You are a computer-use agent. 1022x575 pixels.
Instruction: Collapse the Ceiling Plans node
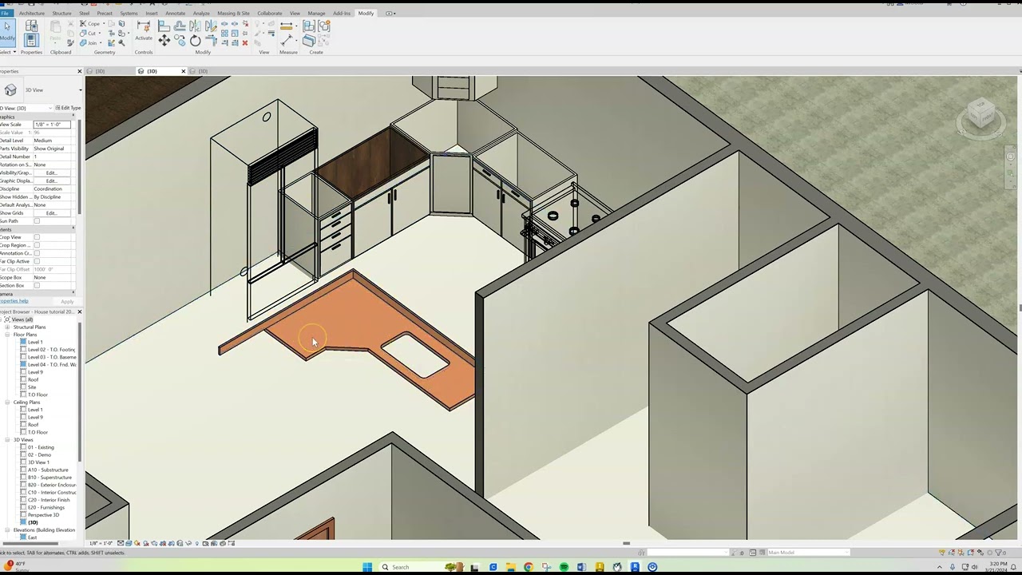pos(7,402)
